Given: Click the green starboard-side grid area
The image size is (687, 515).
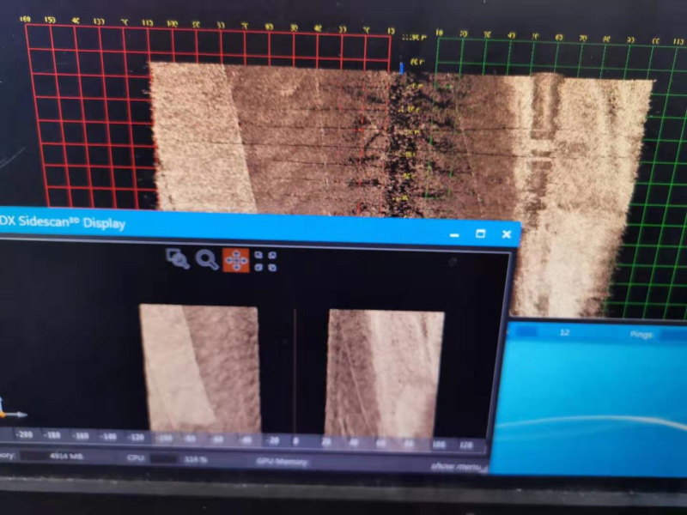Looking at the screenshot, I should (661, 172).
